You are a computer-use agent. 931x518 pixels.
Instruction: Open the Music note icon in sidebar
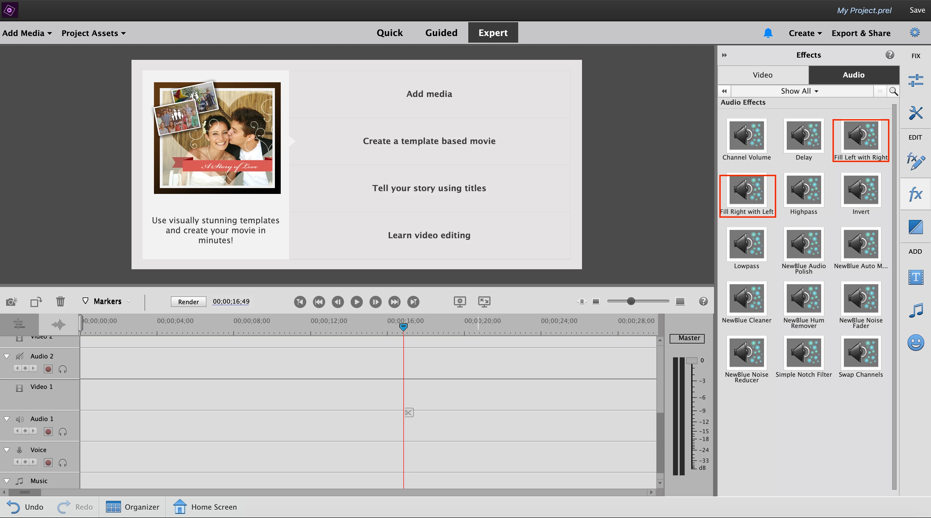click(915, 310)
